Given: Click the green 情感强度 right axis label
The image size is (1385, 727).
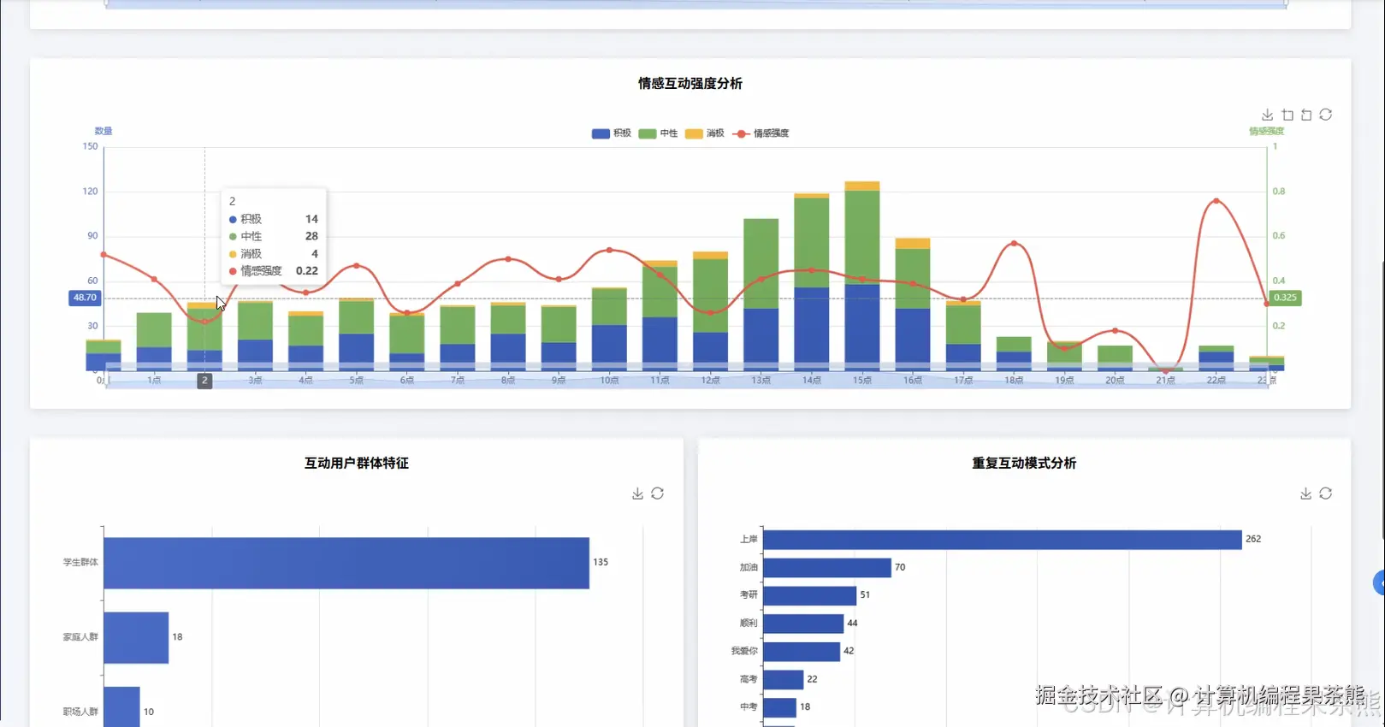Looking at the screenshot, I should tap(1267, 131).
